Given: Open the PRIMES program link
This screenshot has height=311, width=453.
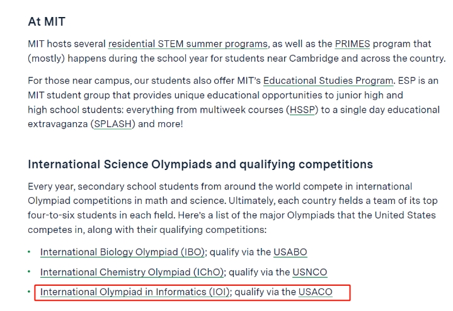Looking at the screenshot, I should [x=352, y=44].
